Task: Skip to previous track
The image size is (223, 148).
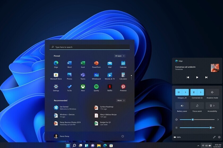Action: [188, 77]
